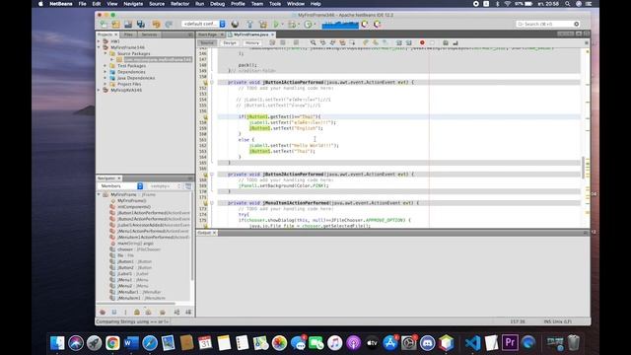
Task: Click the magnifier Find Selection editor icon
Action: click(x=313, y=42)
